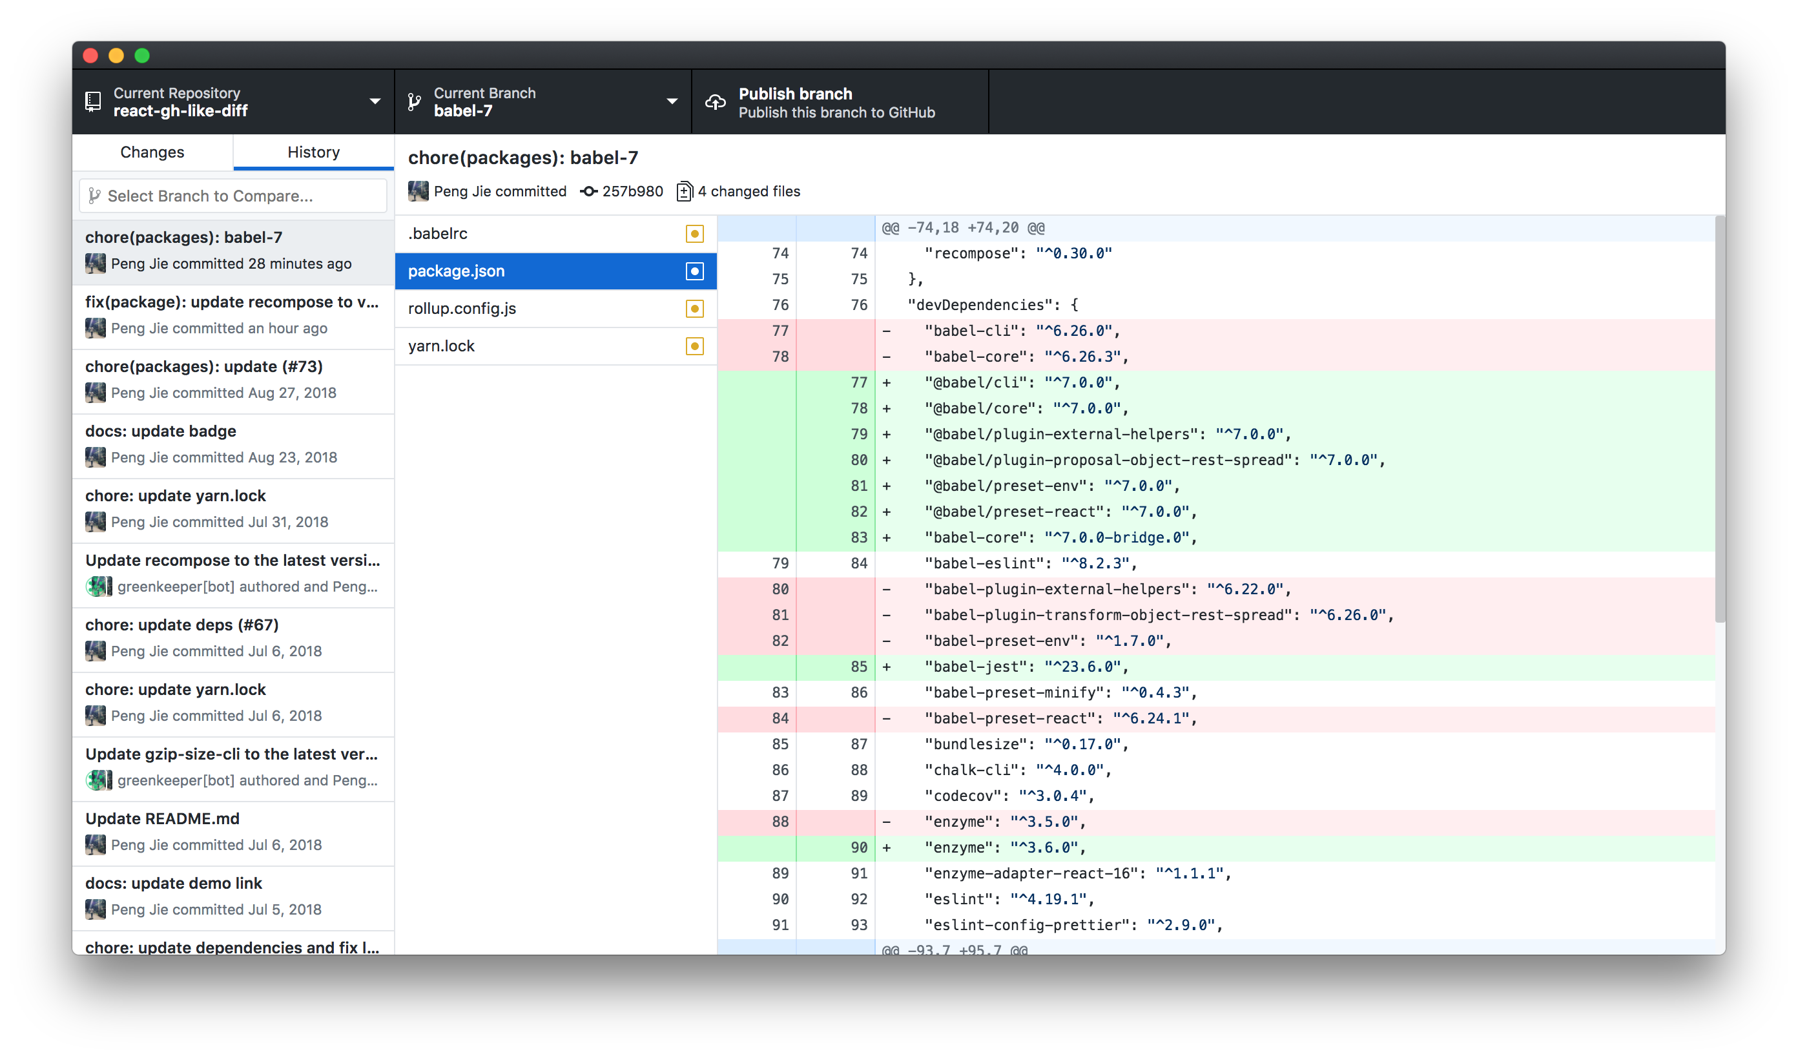
Task: Select the History tab
Action: [313, 151]
